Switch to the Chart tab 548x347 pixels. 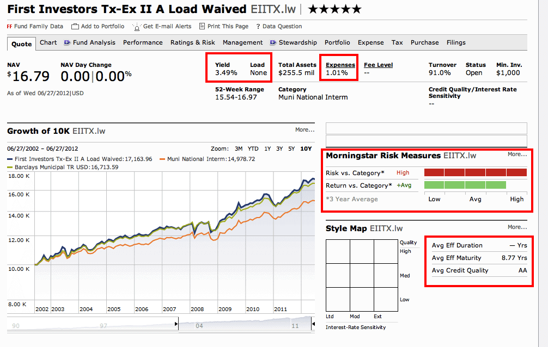click(48, 42)
